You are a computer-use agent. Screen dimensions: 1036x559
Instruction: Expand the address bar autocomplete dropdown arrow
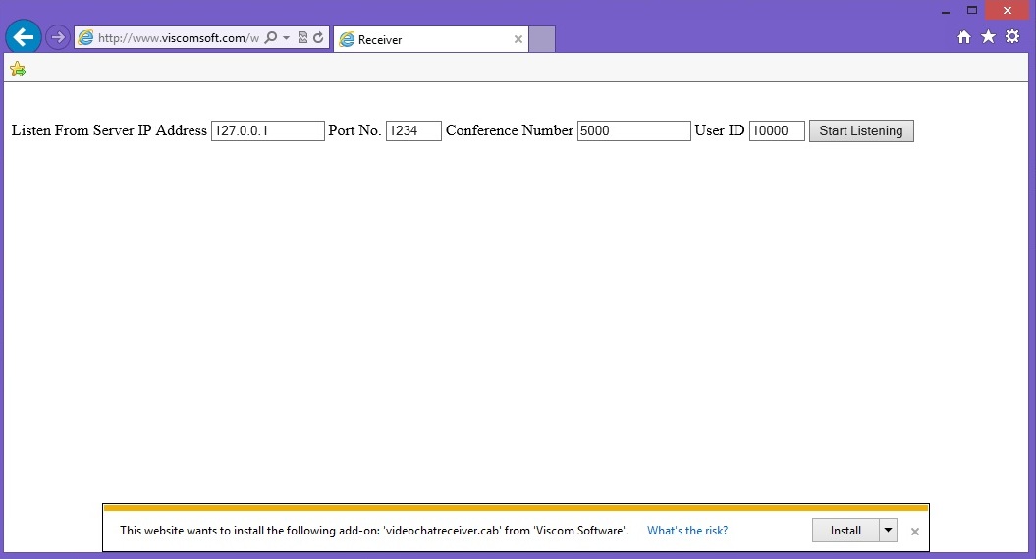(286, 38)
